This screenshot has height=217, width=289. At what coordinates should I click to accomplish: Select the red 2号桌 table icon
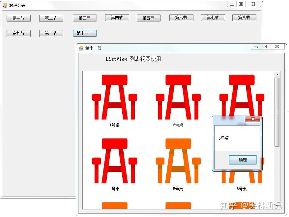[178, 97]
